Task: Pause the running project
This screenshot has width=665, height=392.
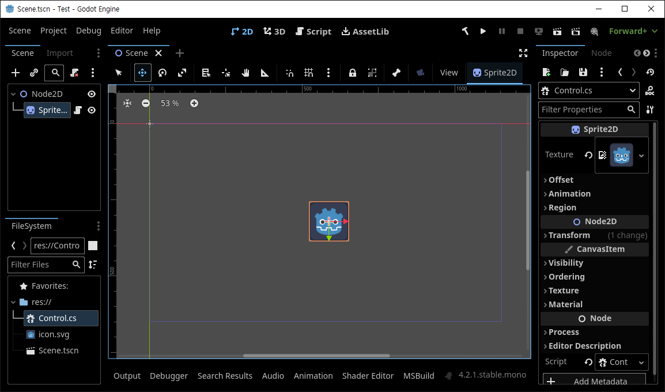Action: click(x=502, y=31)
